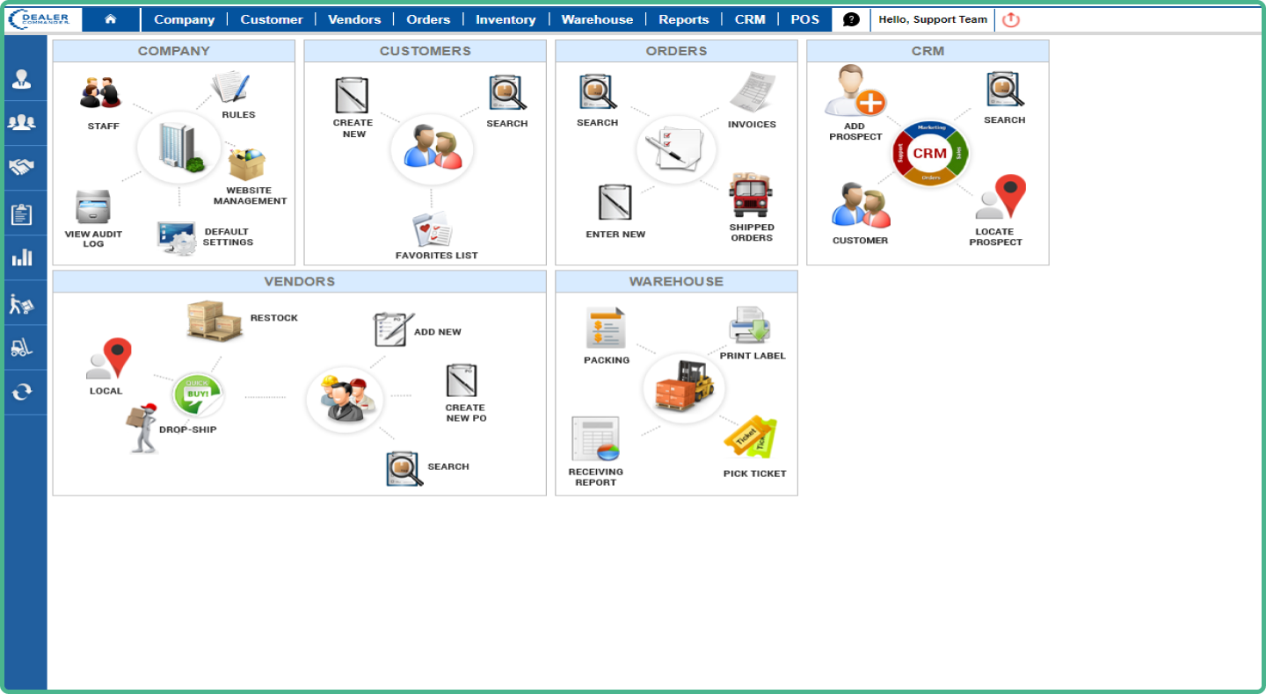Click the Home icon in top navigation
Image resolution: width=1266 pixels, height=694 pixels.
click(x=111, y=19)
